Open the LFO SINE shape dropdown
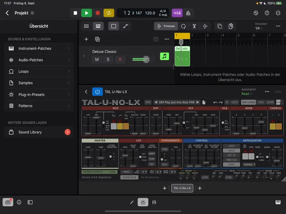This screenshot has width=286, height=214. [x=152, y=154]
